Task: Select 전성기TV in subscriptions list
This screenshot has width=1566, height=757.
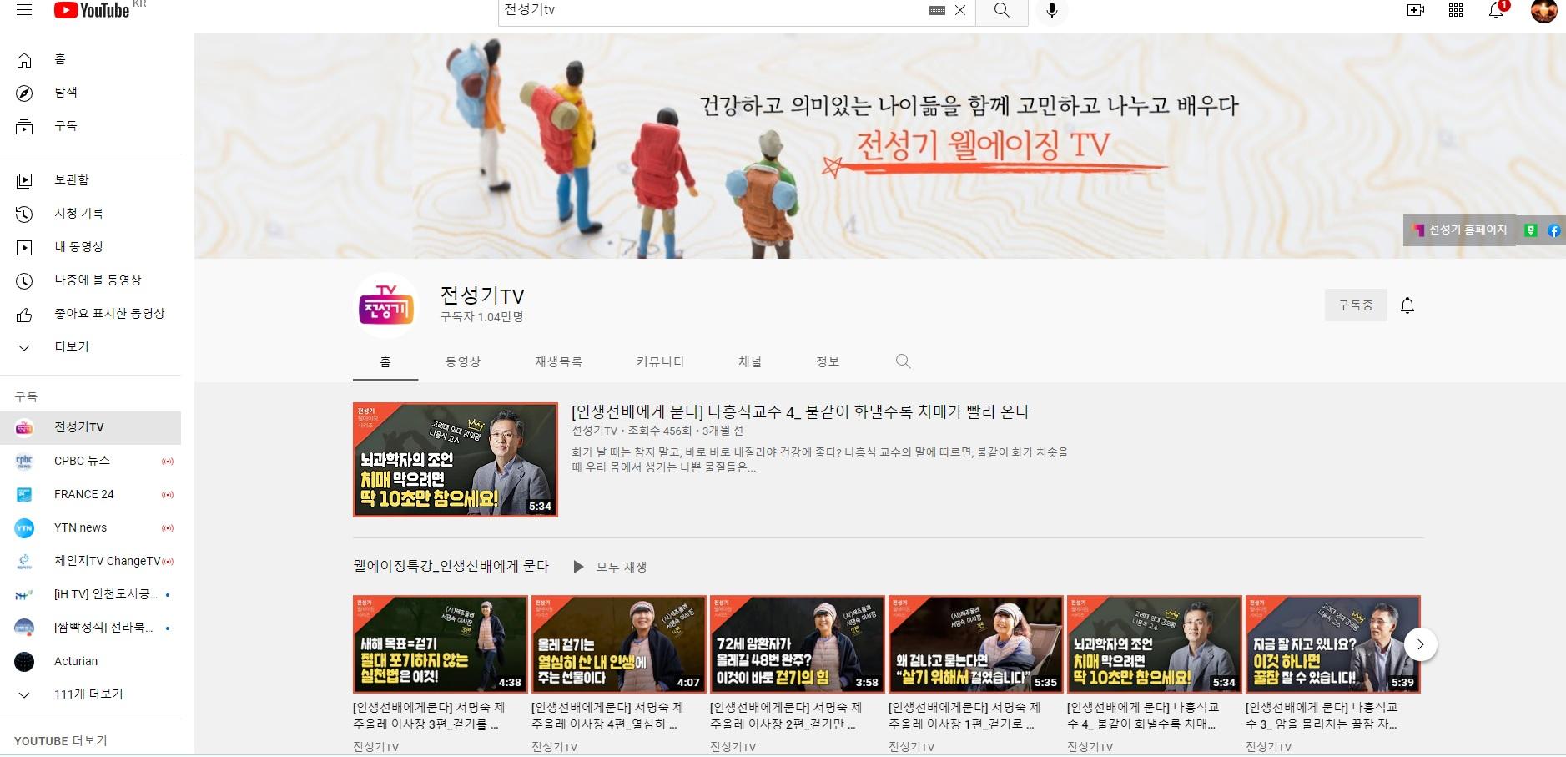Action: pos(90,427)
